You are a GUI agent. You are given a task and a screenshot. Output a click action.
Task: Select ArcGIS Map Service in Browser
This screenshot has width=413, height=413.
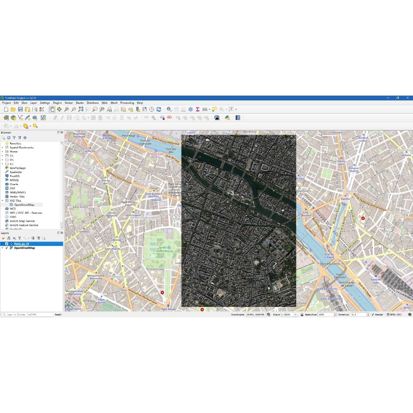point(22,221)
